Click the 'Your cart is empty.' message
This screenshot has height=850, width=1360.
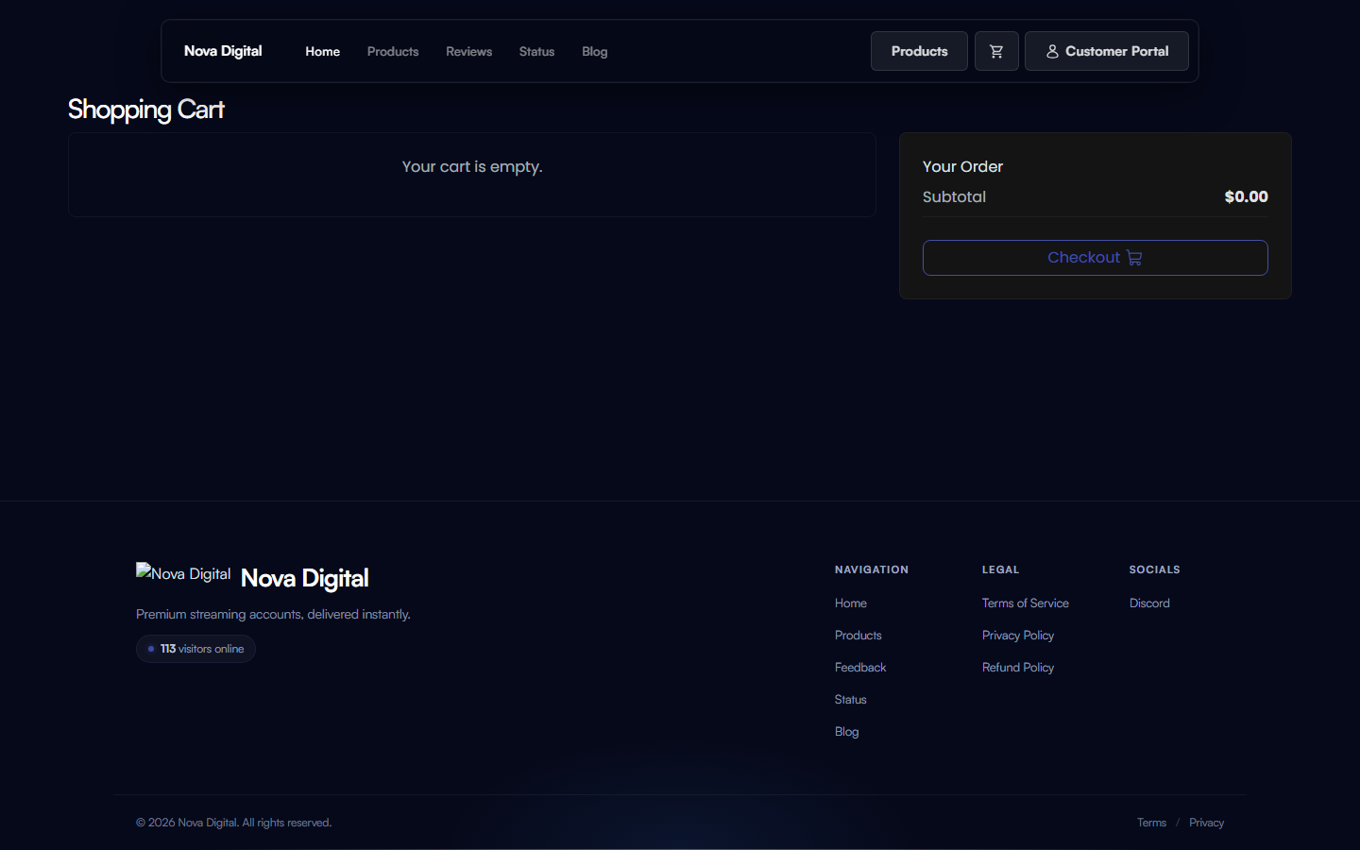tap(472, 166)
